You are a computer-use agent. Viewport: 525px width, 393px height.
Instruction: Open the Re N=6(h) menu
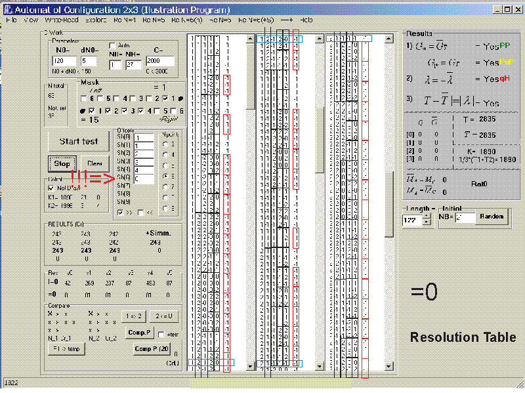pos(187,20)
